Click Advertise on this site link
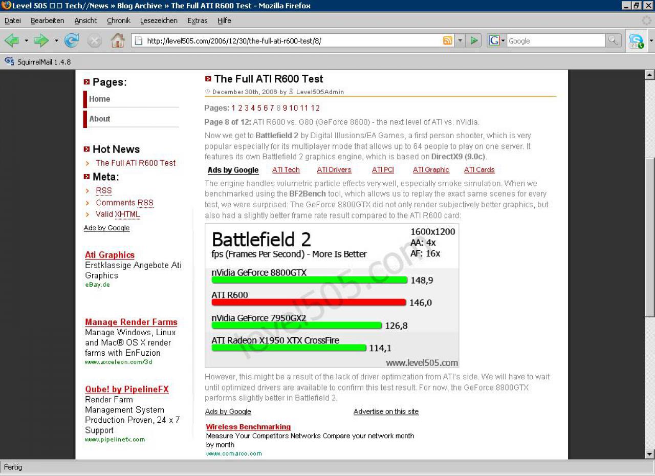This screenshot has width=655, height=476. 386,412
